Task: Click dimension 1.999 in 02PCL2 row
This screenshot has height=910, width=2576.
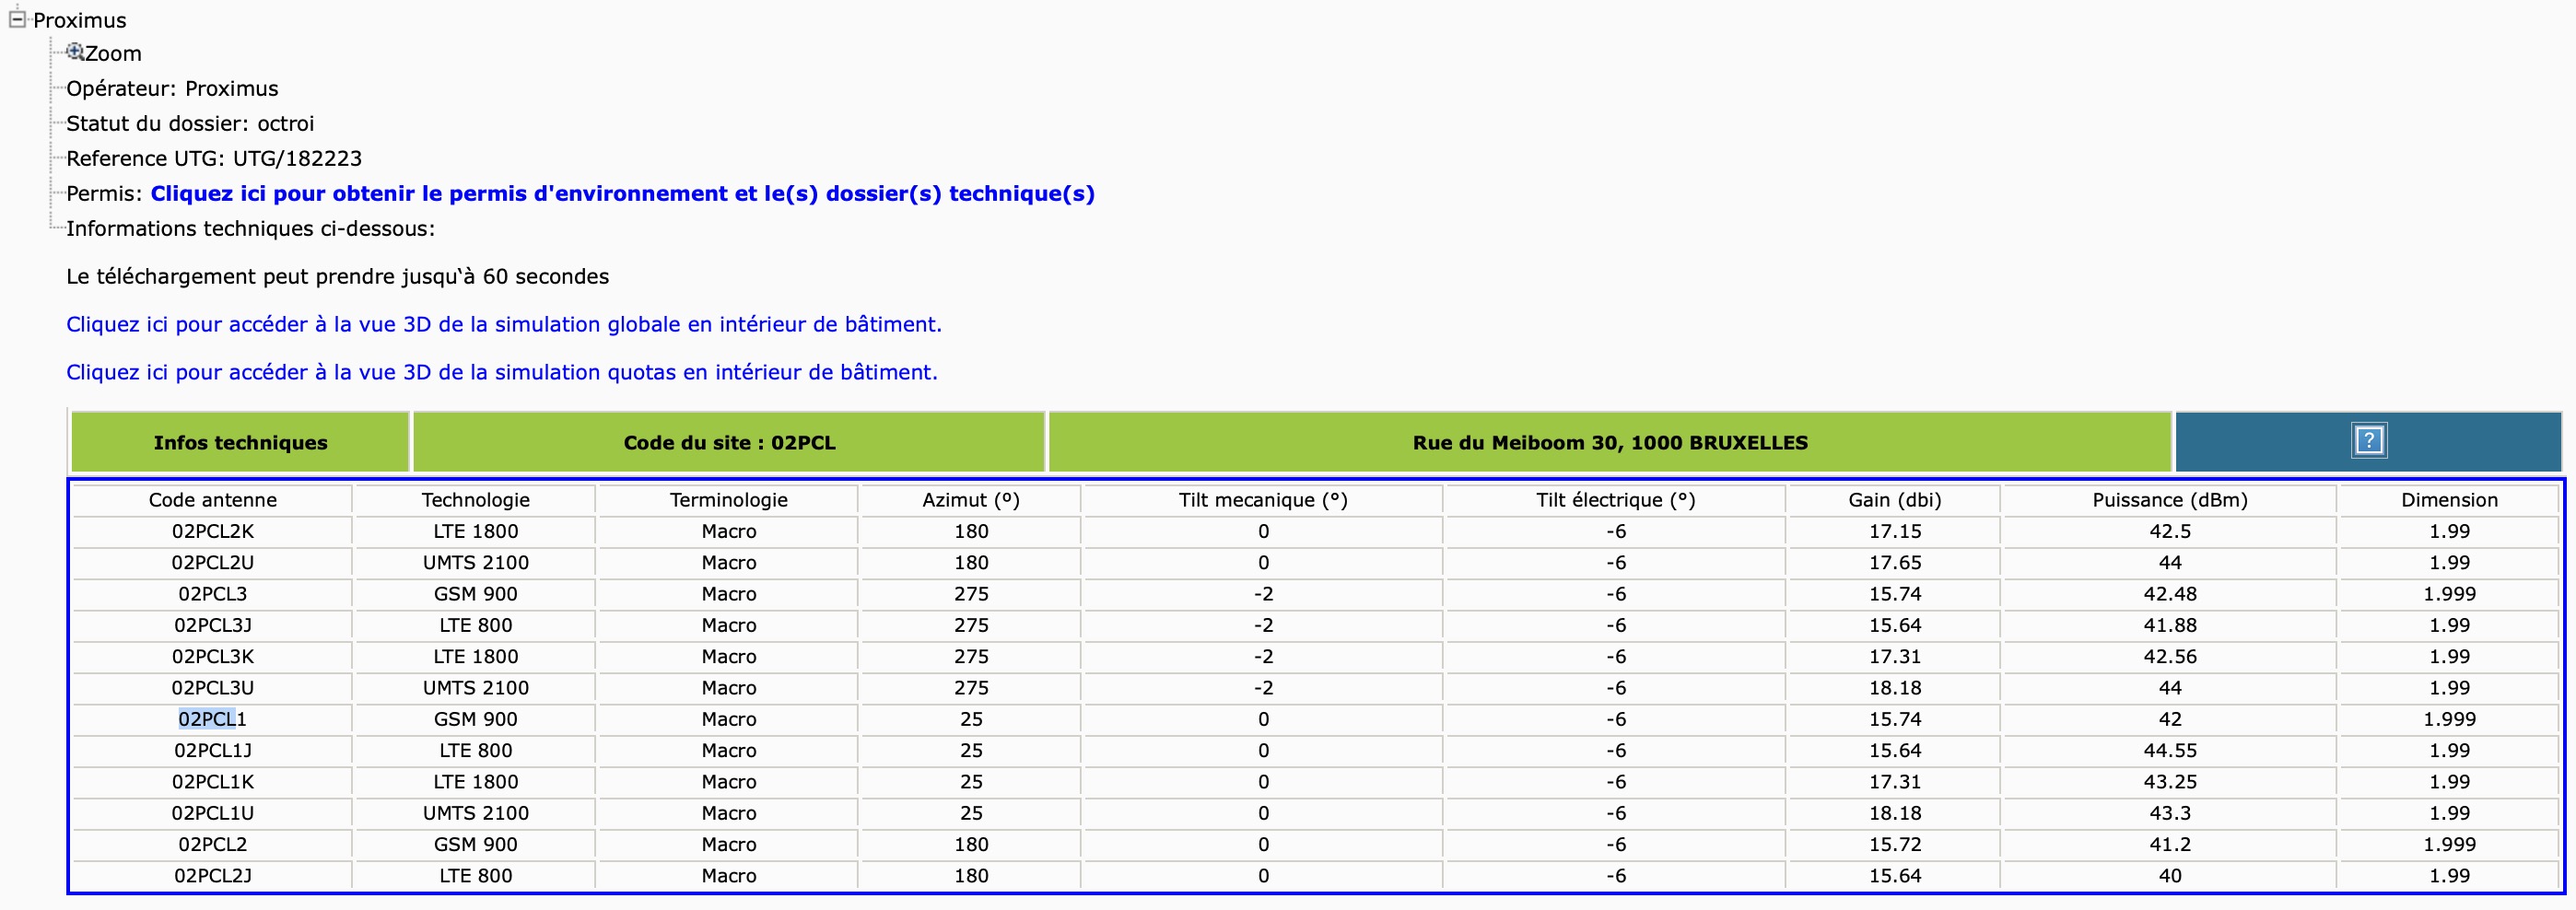Action: pos(2449,844)
